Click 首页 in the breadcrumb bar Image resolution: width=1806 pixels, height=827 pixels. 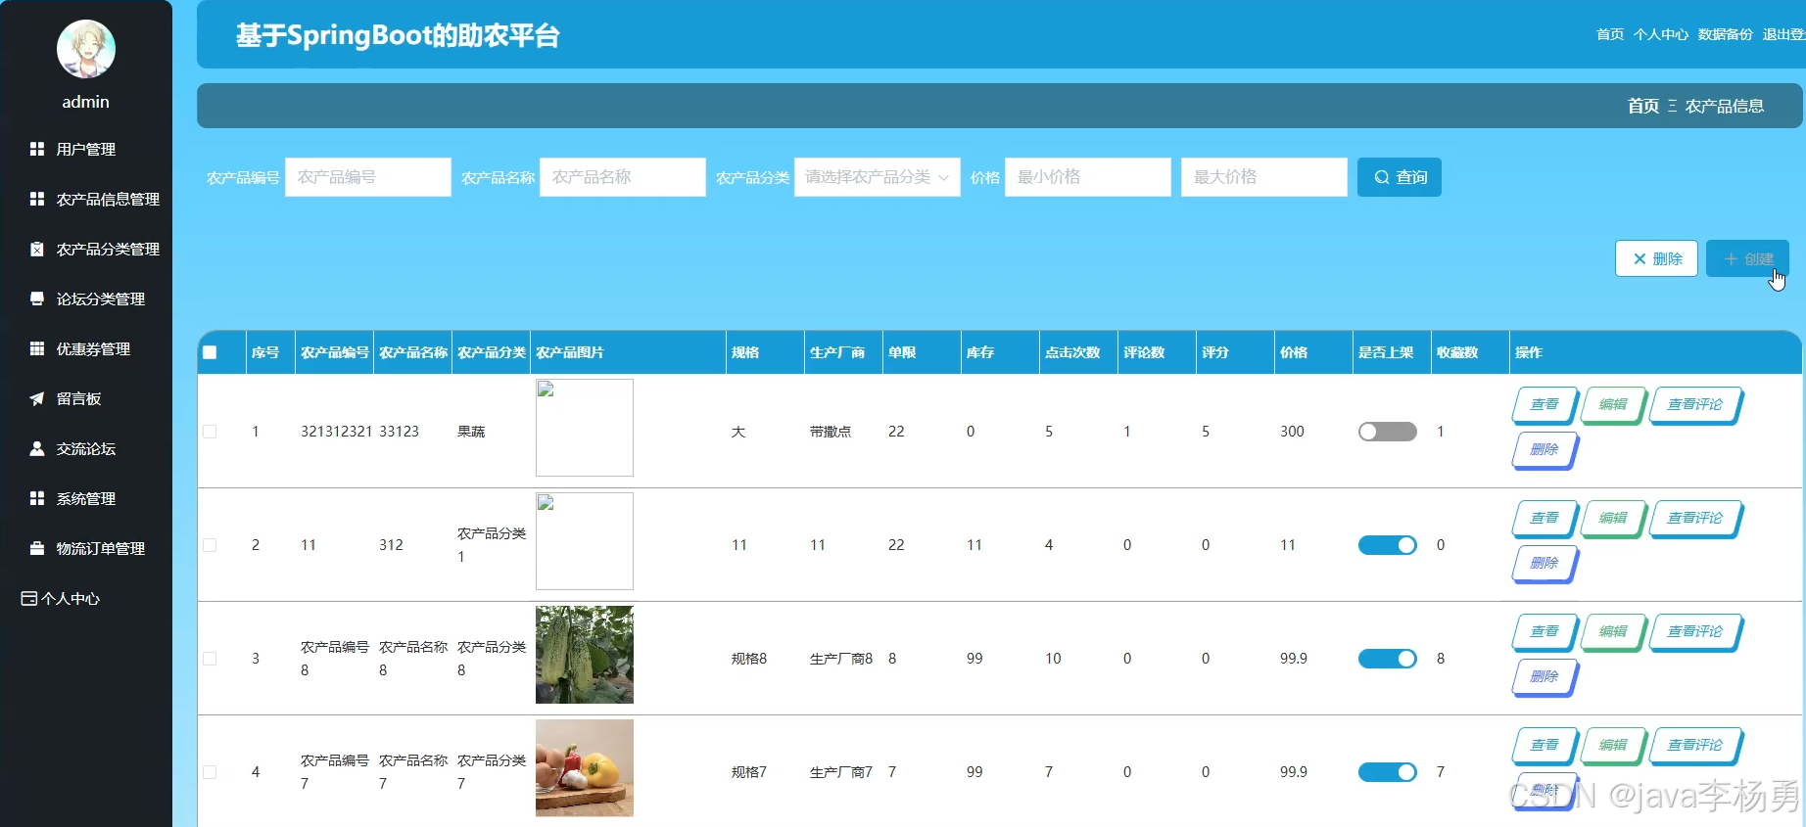[x=1643, y=106]
